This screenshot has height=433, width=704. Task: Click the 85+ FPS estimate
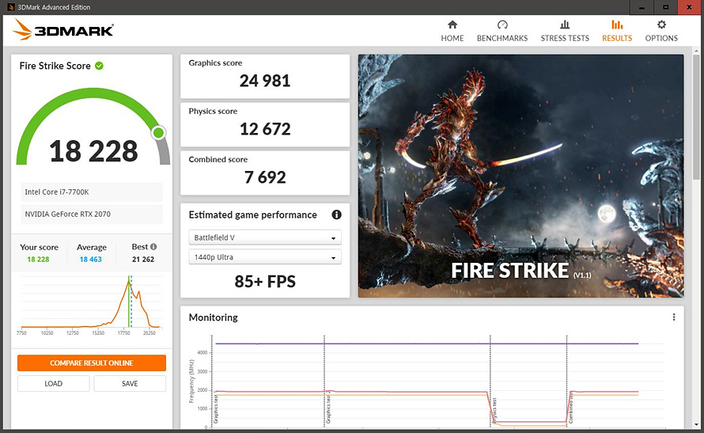265,282
